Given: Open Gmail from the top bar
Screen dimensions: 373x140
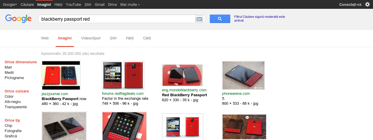Looking at the screenshot, I should [x=100, y=4].
